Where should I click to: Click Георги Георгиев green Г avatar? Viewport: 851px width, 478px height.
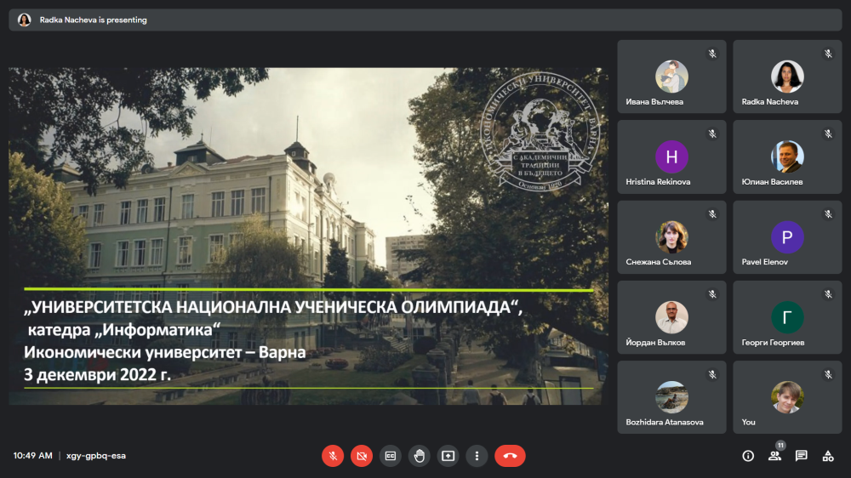click(787, 317)
